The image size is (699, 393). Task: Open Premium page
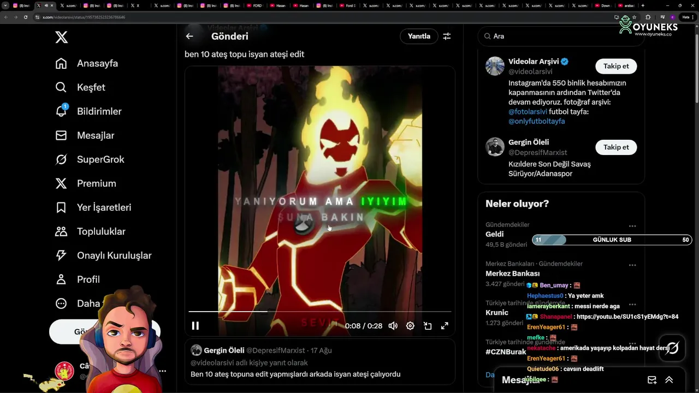[86, 183]
